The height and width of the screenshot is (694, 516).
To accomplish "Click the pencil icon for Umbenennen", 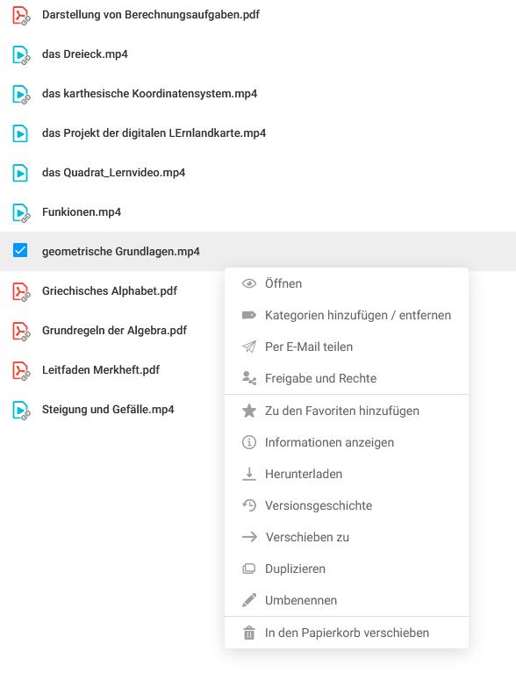I will [249, 600].
